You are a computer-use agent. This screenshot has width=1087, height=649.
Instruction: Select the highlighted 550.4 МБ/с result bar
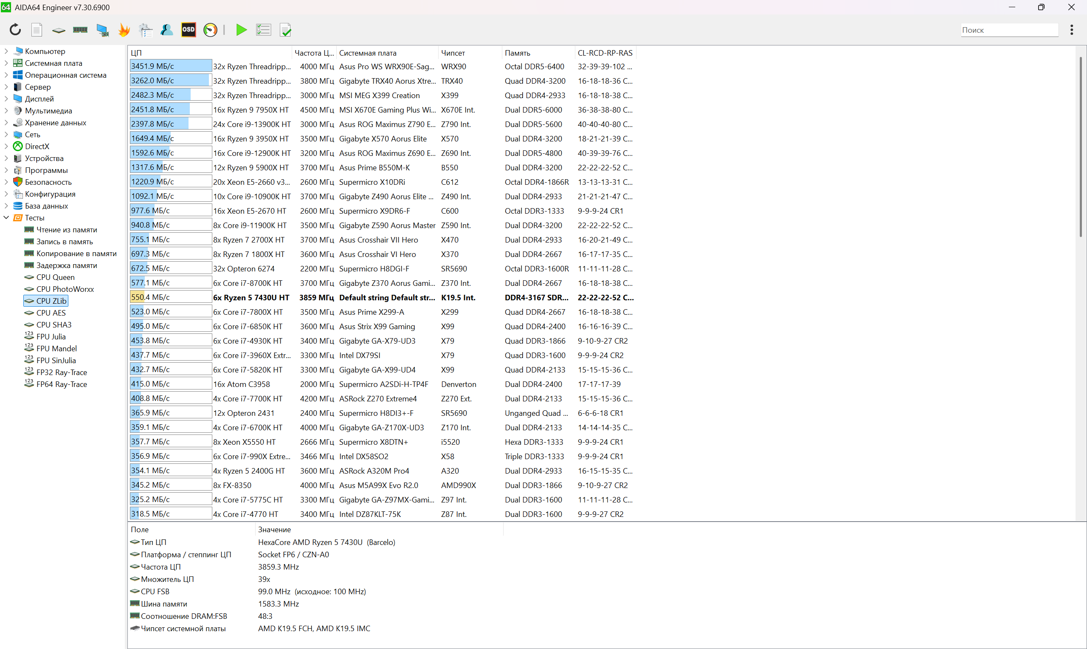click(x=170, y=297)
